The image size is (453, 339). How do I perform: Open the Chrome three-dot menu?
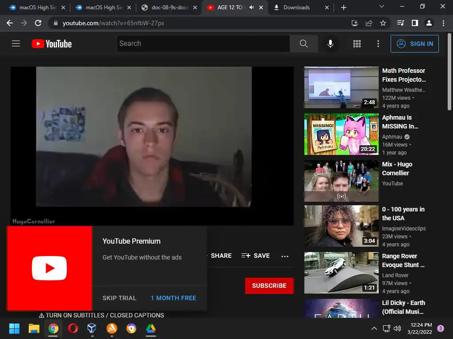click(443, 23)
